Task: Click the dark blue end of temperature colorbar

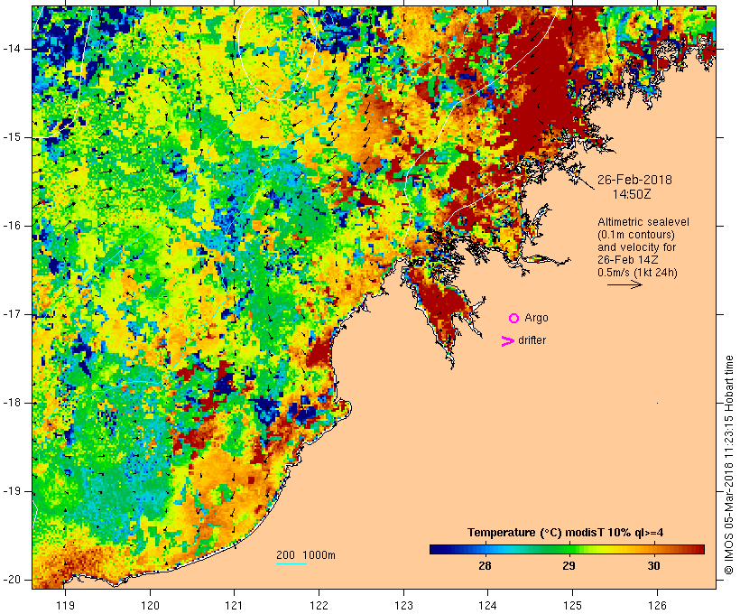Action: (x=437, y=549)
